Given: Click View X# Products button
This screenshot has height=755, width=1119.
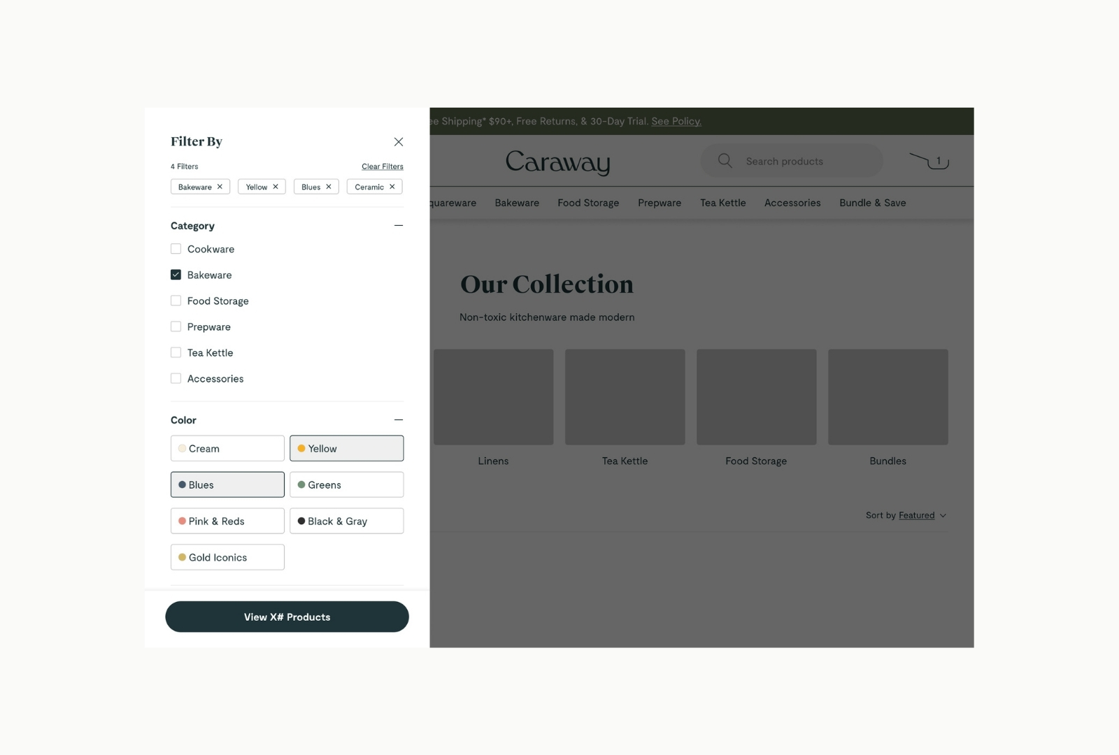Looking at the screenshot, I should [287, 617].
